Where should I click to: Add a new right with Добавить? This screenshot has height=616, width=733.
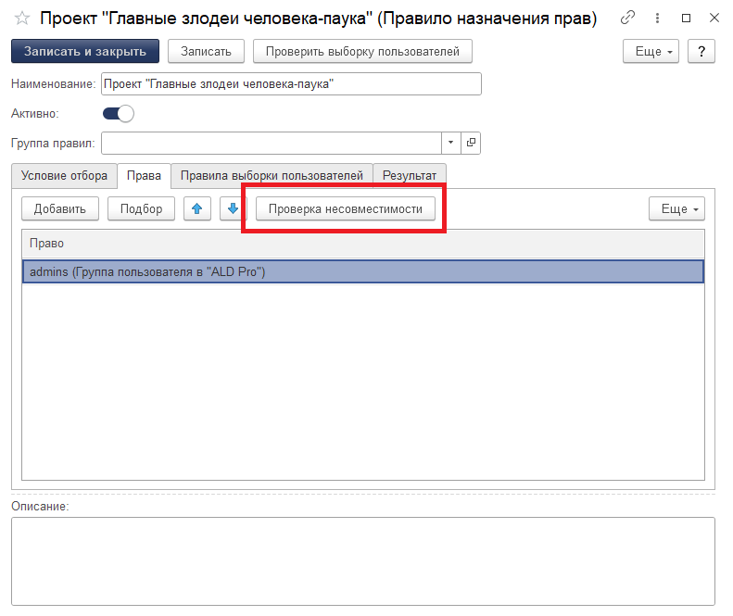tap(60, 208)
